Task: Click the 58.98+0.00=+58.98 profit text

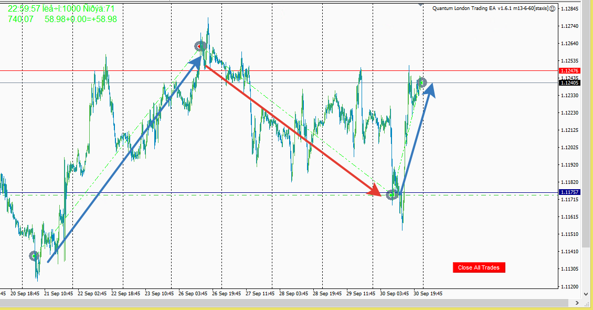Action: 81,19
